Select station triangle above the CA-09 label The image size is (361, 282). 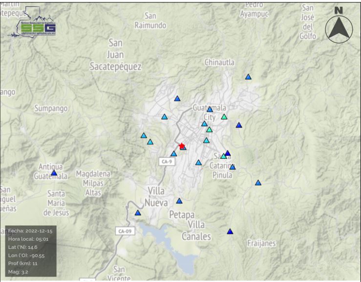[x=138, y=213]
